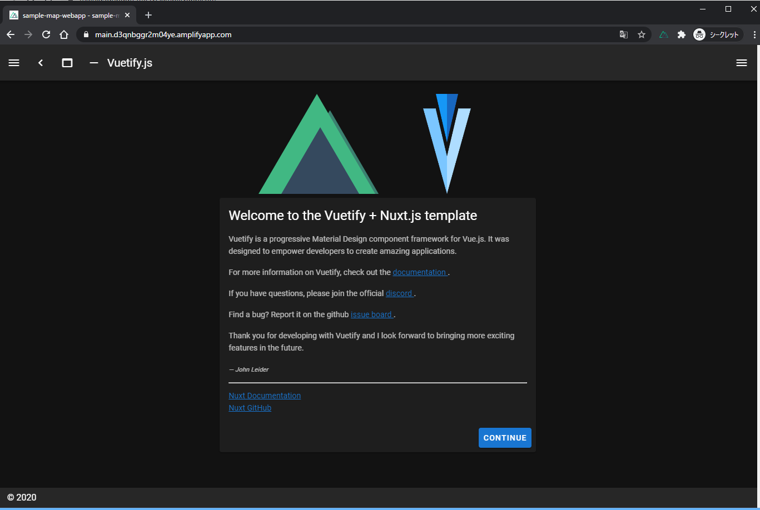Viewport: 760px width, 510px height.
Task: Click the Vuetify.js toolbar title
Action: click(x=130, y=63)
